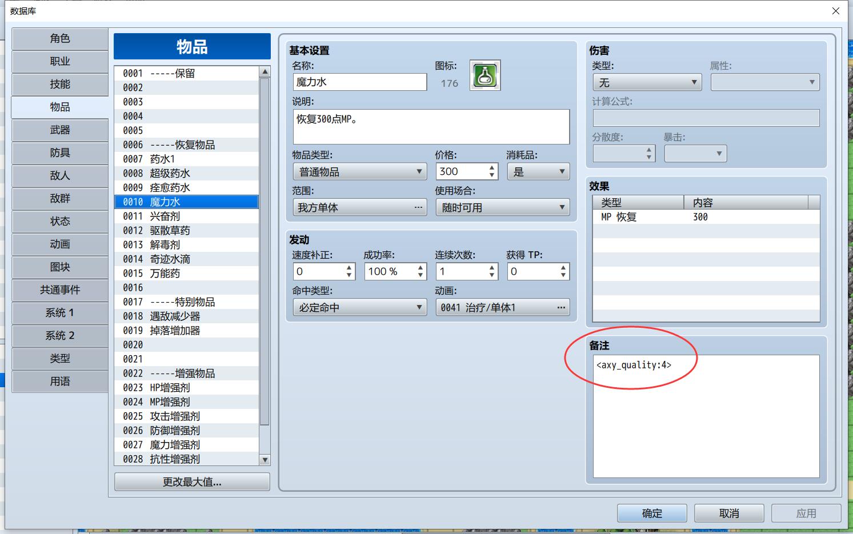Click the 内容 column header in 效果 table
The height and width of the screenshot is (534, 853).
746,202
